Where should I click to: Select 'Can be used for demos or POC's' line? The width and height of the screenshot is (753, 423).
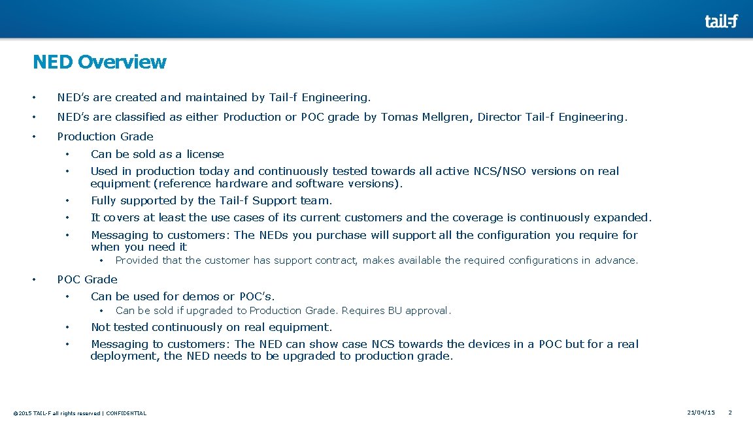[182, 296]
